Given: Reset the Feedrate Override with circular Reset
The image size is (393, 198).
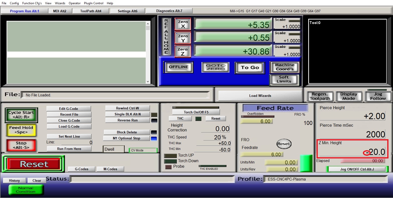Looking at the screenshot, I should [x=284, y=144].
